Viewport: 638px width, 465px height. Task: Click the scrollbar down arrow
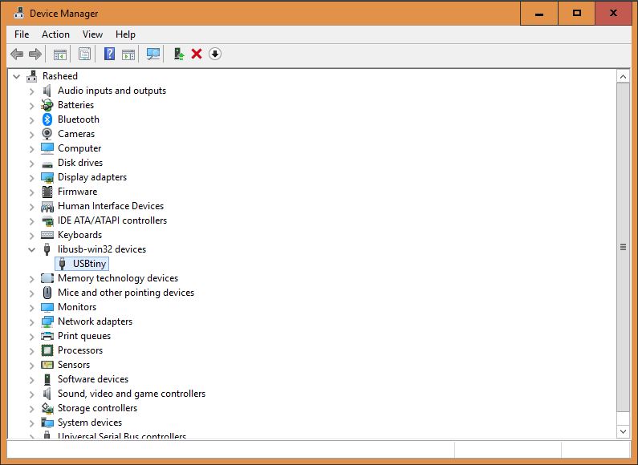623,431
